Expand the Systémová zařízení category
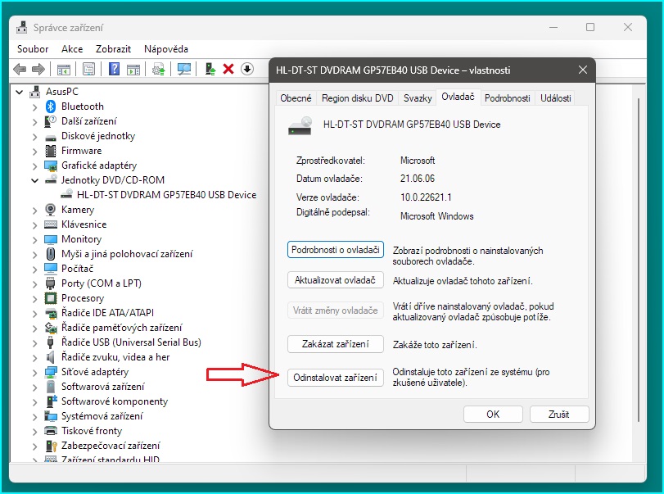 34,417
